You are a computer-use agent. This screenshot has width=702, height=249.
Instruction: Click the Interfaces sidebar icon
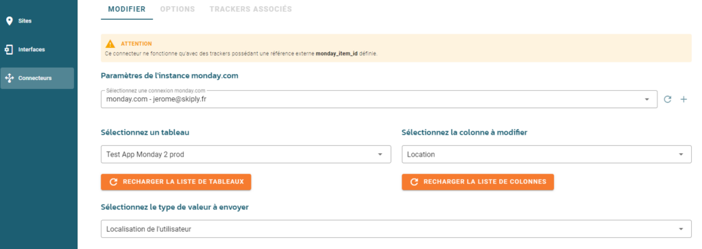(9, 49)
